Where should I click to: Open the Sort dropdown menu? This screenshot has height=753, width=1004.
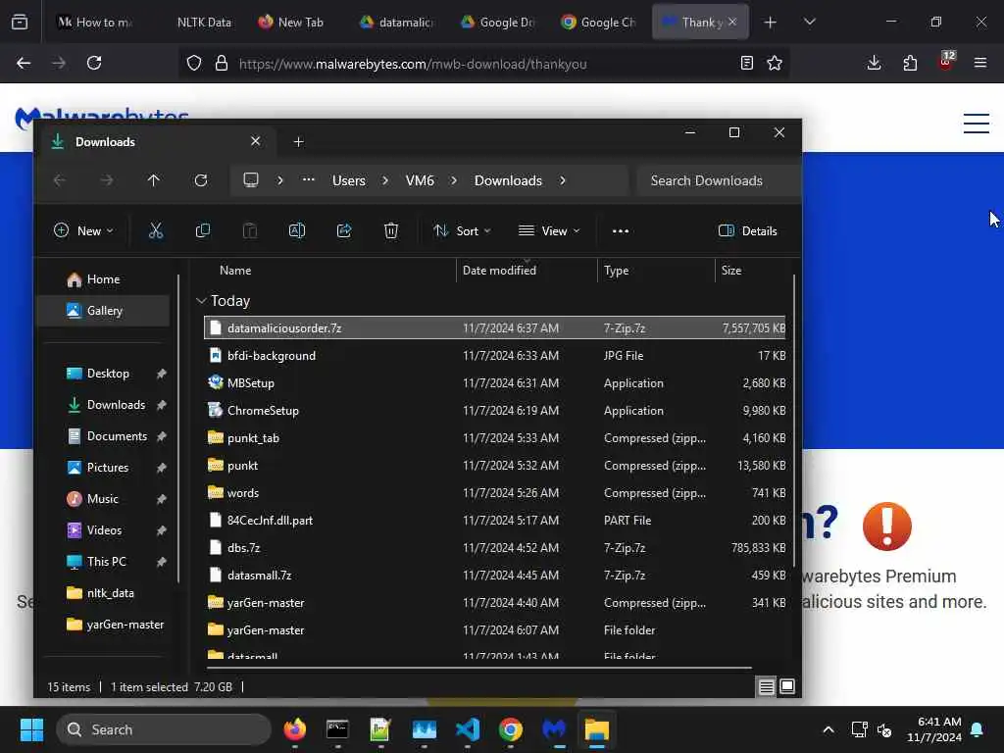pos(462,231)
